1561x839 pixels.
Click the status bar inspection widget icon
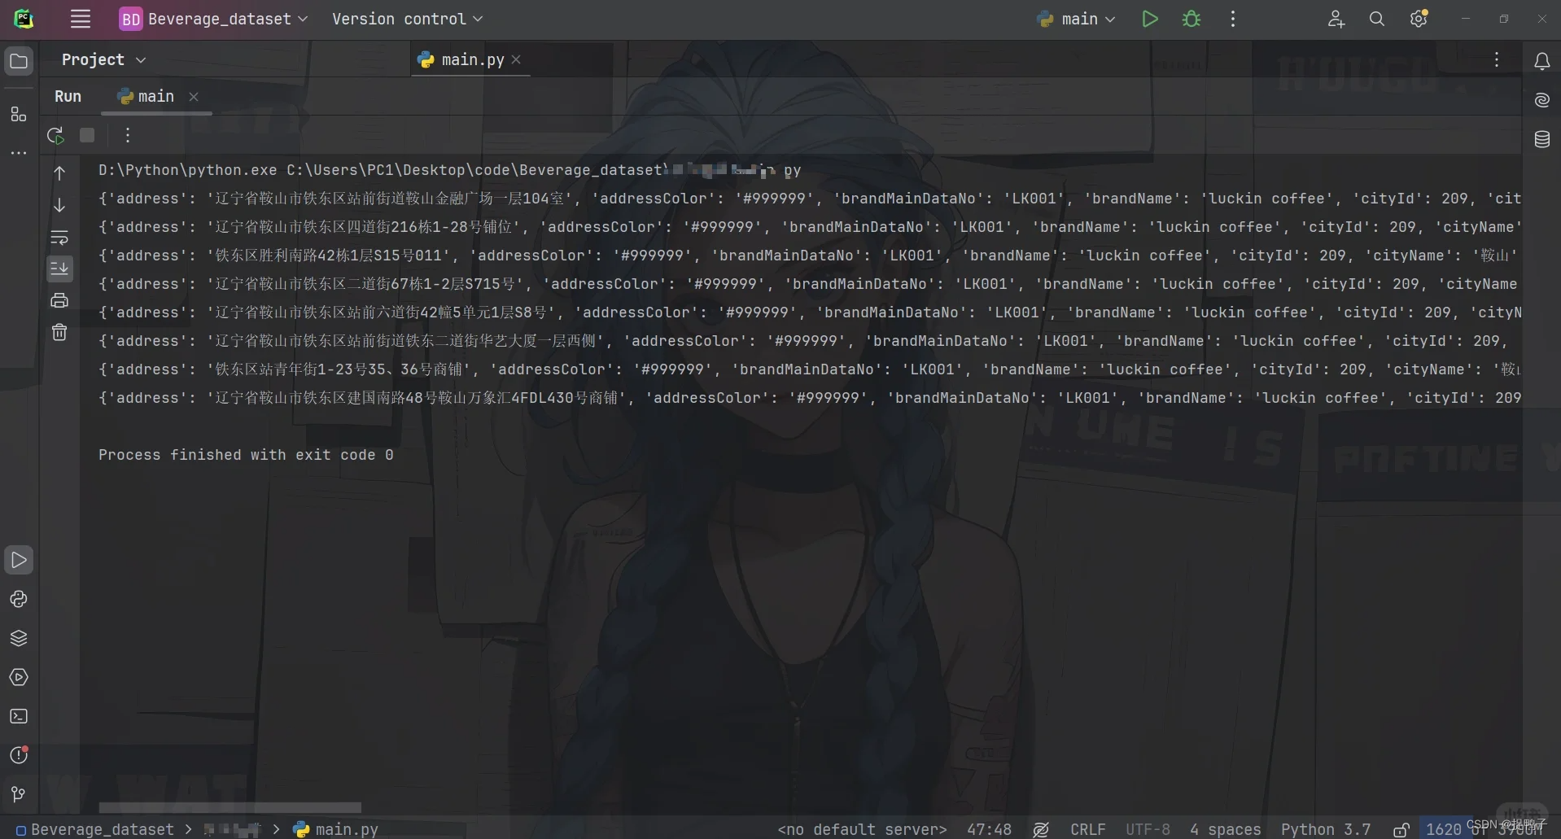tap(1040, 829)
